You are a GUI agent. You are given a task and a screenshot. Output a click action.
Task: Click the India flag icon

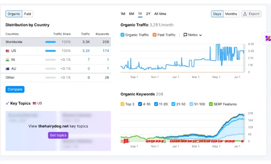click(8, 60)
